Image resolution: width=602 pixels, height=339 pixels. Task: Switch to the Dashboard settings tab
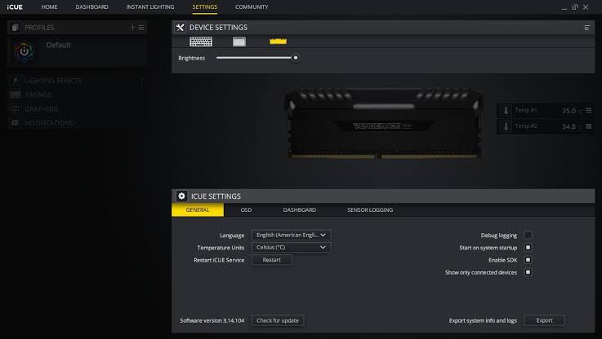pos(300,210)
